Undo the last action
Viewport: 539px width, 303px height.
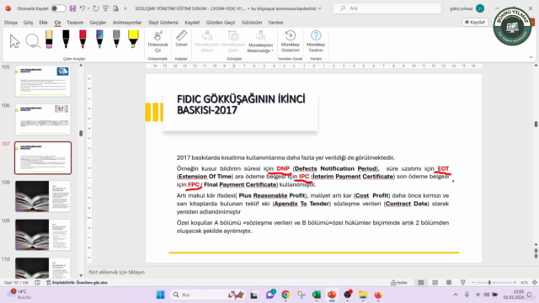pyautogui.click(x=83, y=8)
